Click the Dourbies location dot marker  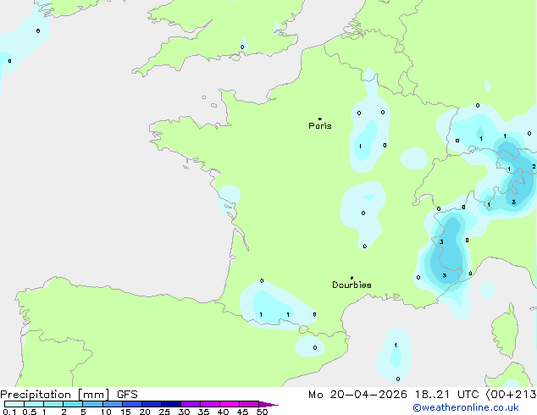352,278
